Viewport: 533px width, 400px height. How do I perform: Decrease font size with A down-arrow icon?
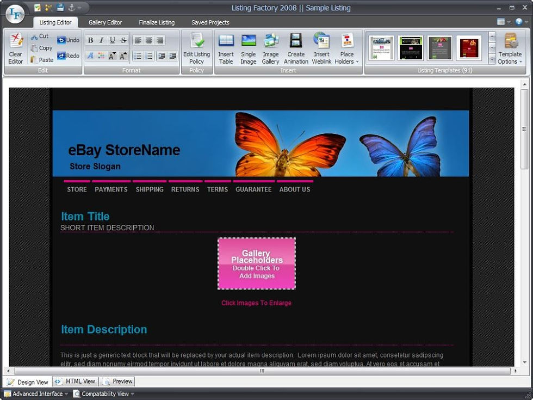112,56
